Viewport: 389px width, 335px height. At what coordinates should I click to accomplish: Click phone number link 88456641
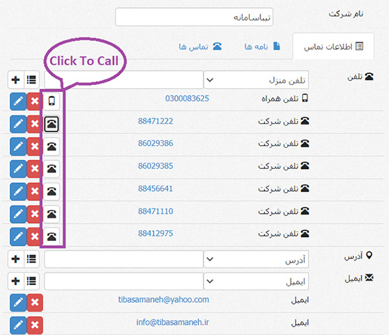tap(156, 189)
